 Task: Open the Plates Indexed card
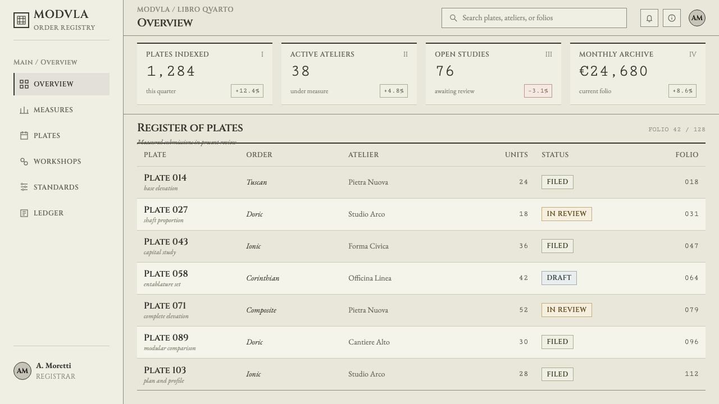pyautogui.click(x=204, y=74)
